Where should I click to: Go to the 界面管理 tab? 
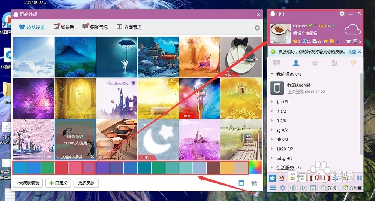[129, 27]
